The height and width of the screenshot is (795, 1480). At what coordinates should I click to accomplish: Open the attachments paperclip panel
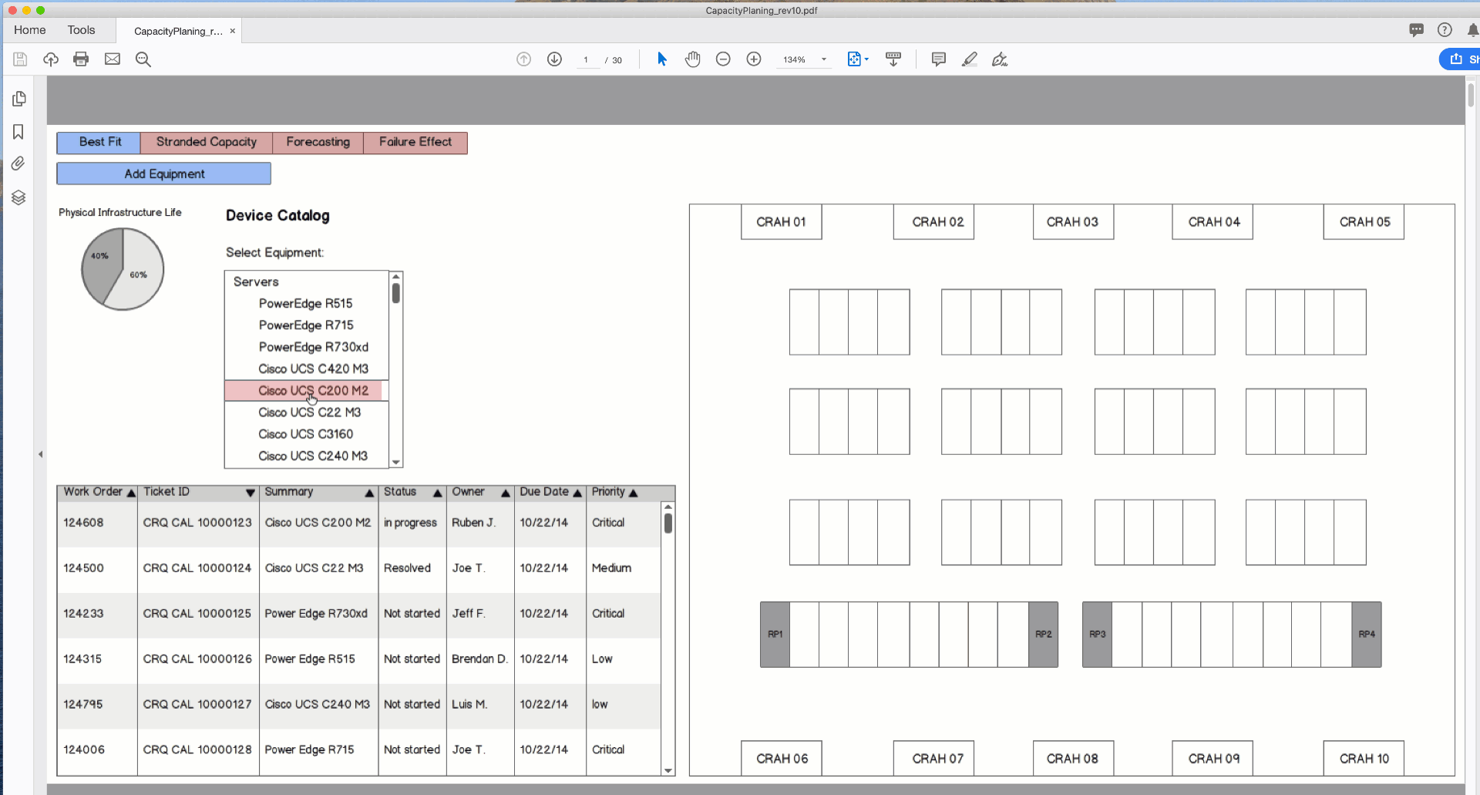18,163
